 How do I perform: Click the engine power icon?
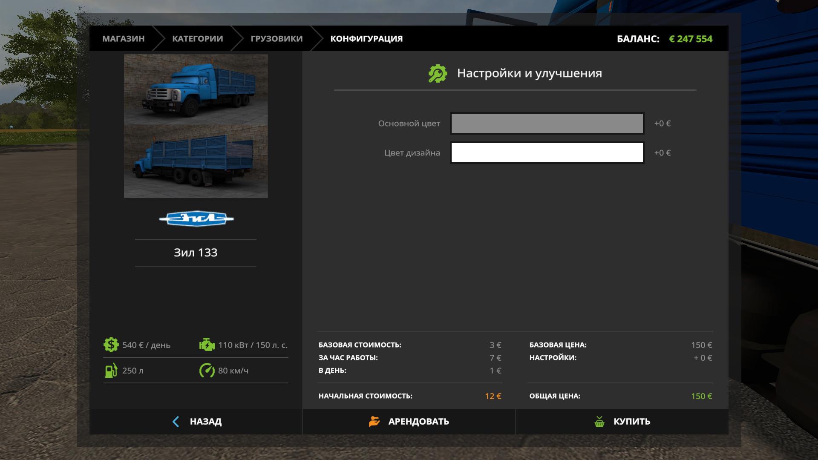click(207, 345)
